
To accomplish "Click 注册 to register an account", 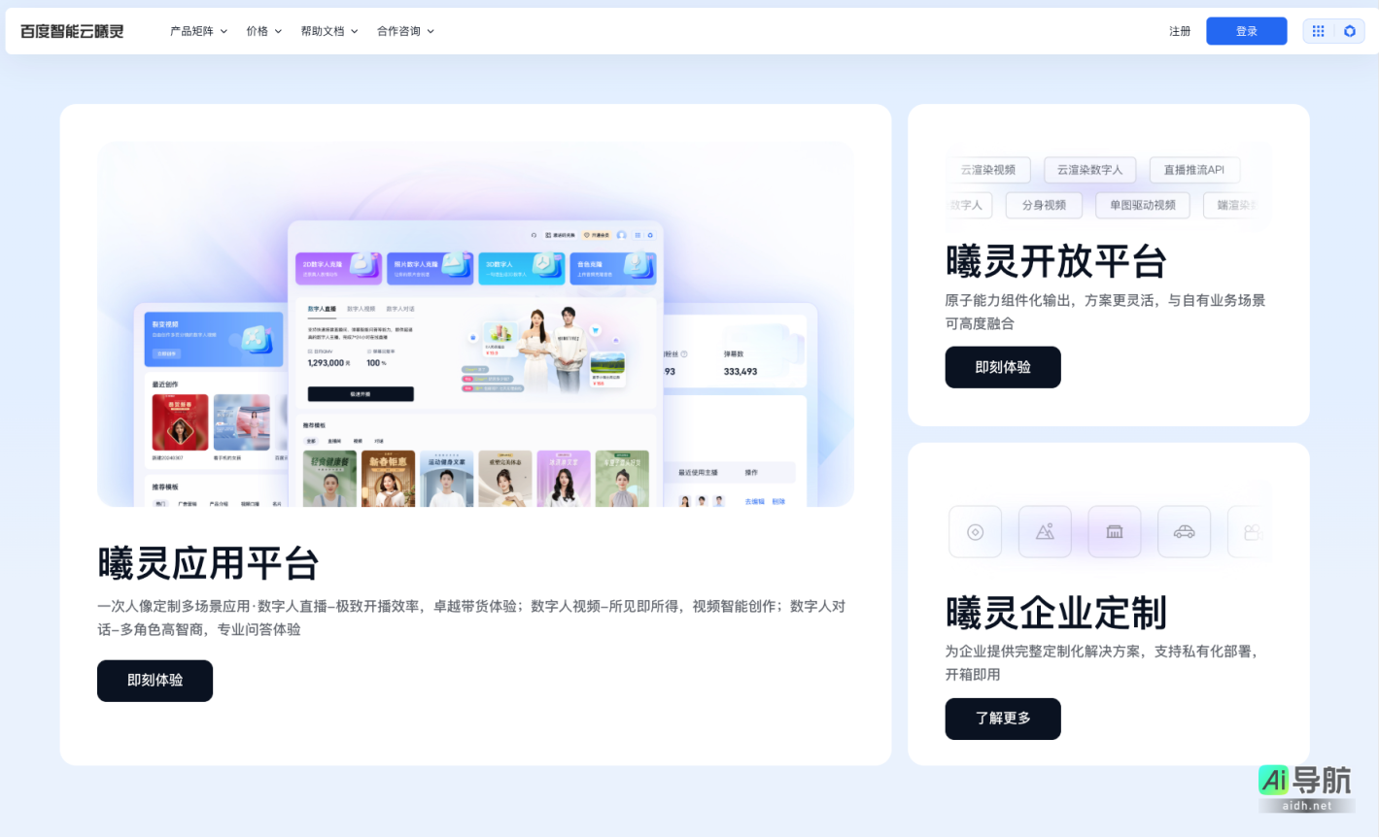I will 1179,30.
